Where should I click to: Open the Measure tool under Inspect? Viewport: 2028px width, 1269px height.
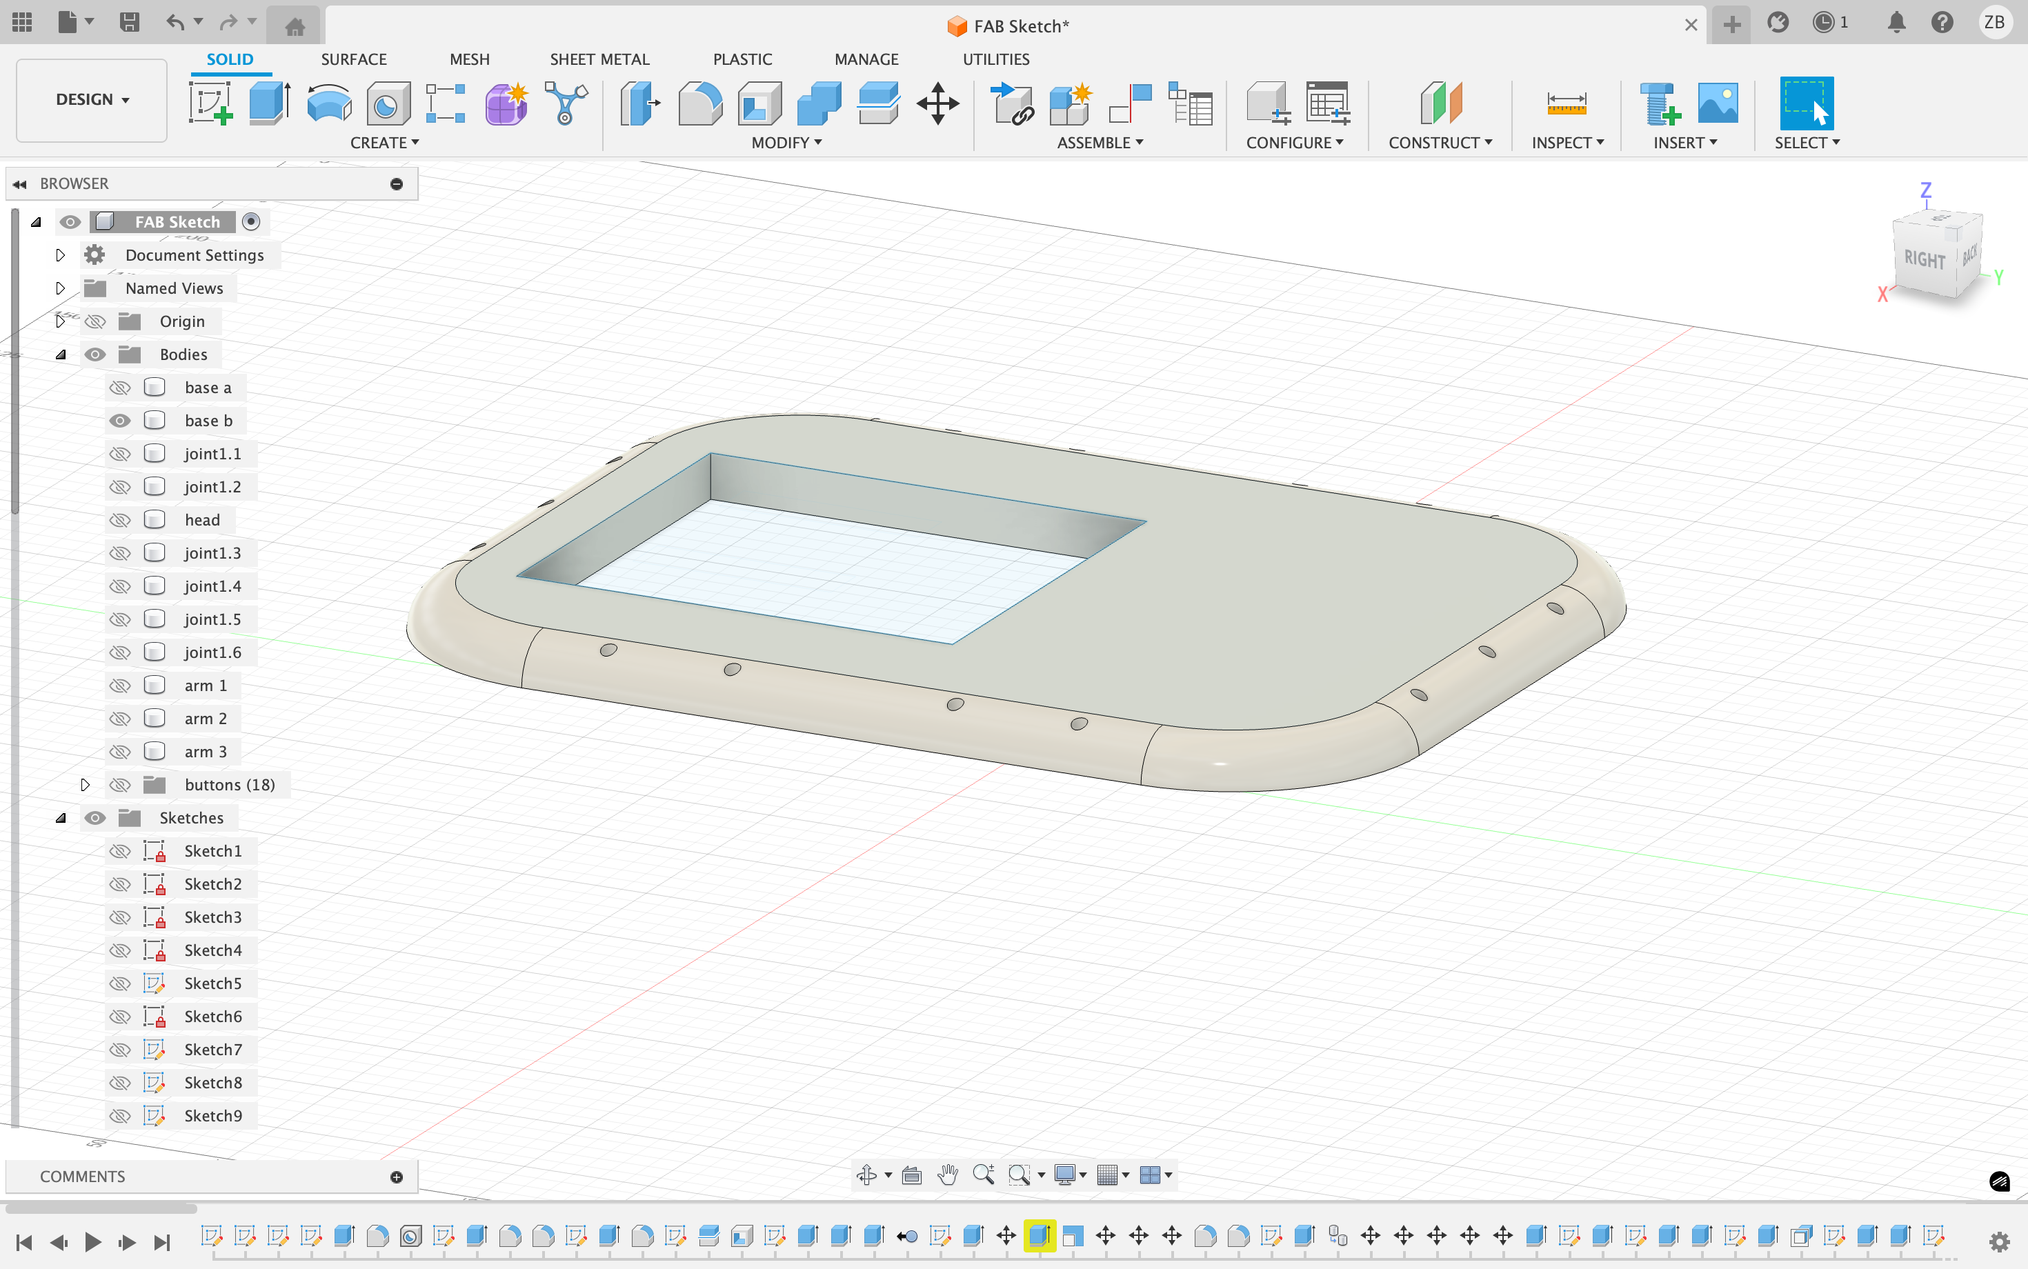pyautogui.click(x=1565, y=104)
